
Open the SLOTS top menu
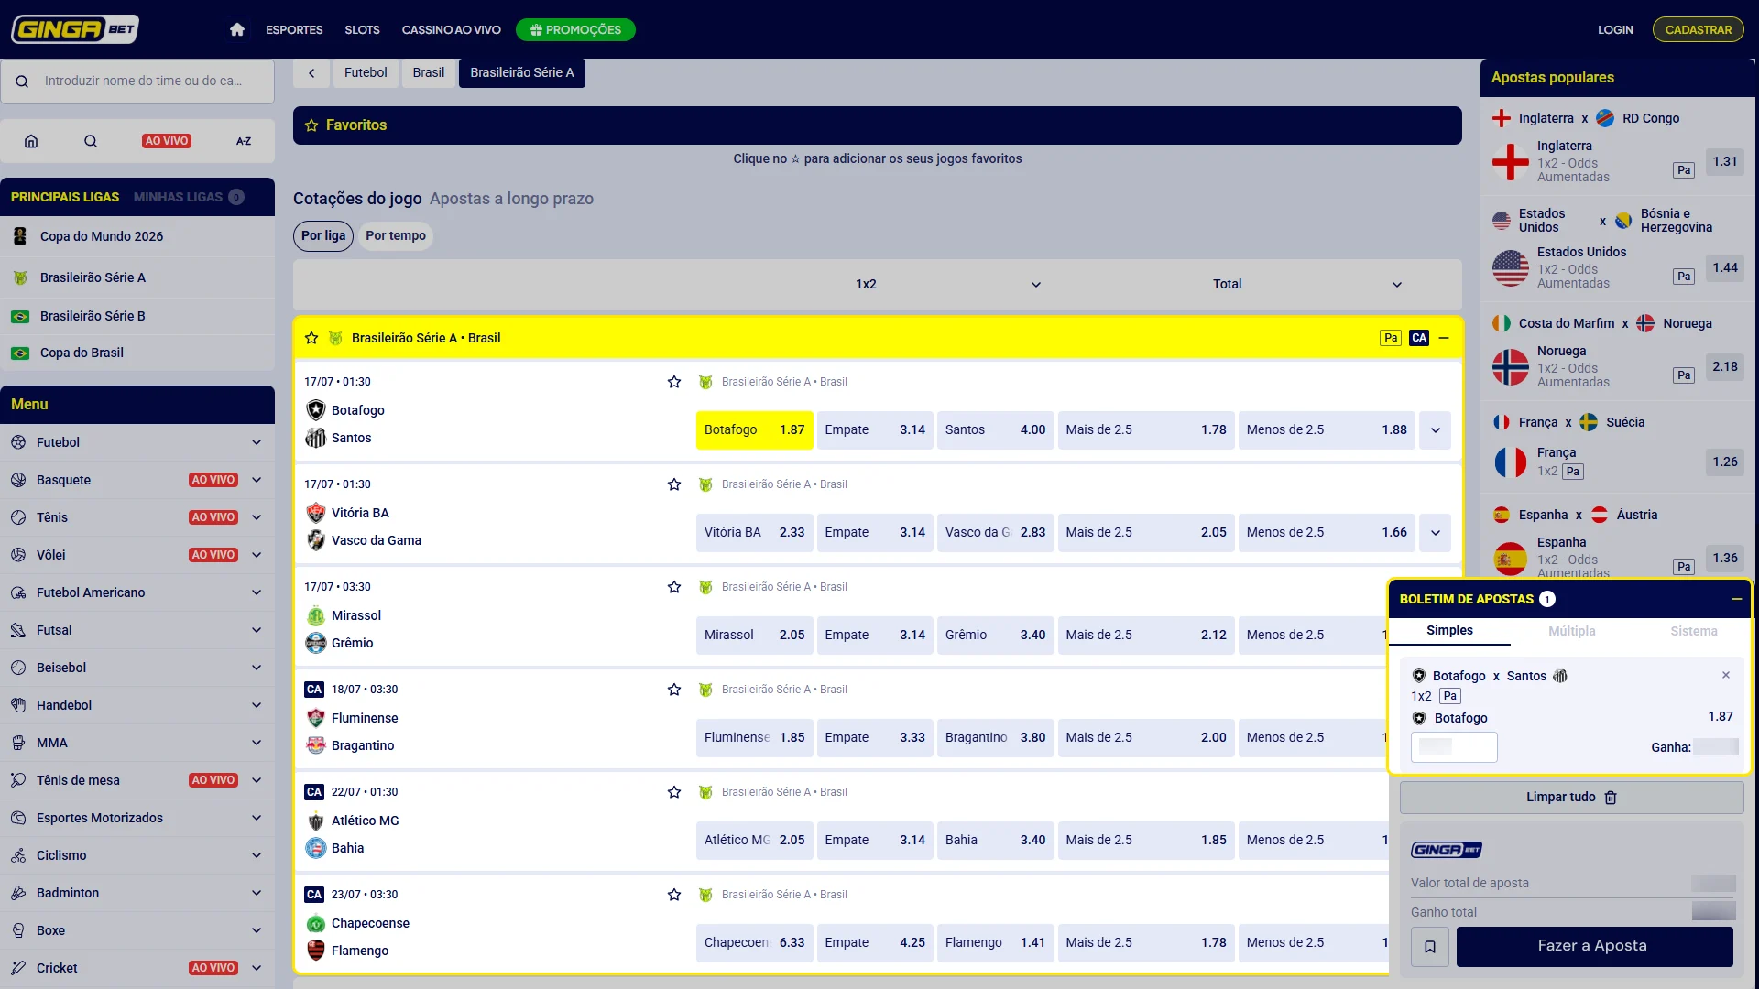click(x=362, y=29)
